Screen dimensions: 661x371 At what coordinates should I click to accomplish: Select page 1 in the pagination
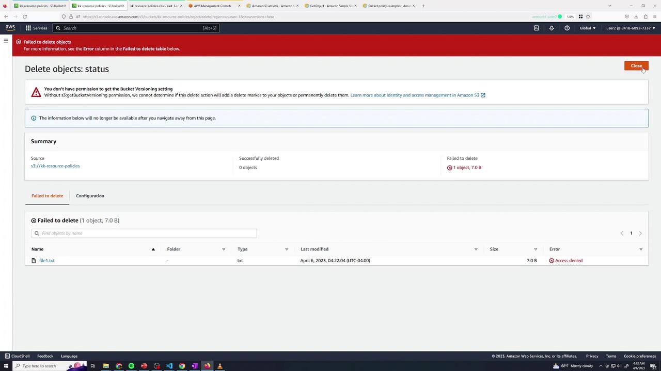(631, 233)
